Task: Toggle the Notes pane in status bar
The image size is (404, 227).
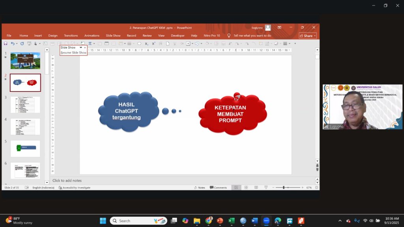Action: pyautogui.click(x=199, y=188)
